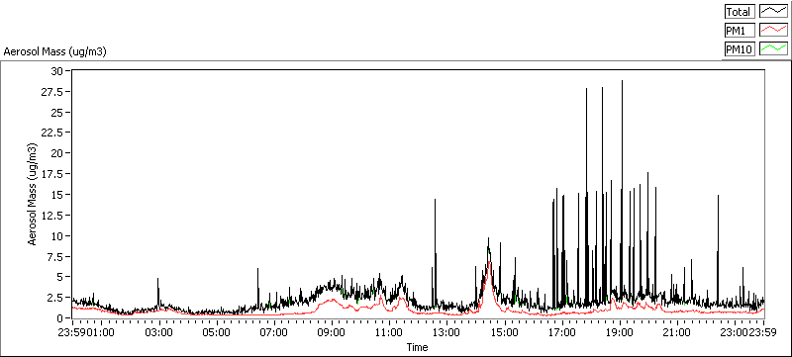Click the 21:00 time axis label
This screenshot has width=792, height=357.
[x=677, y=333]
